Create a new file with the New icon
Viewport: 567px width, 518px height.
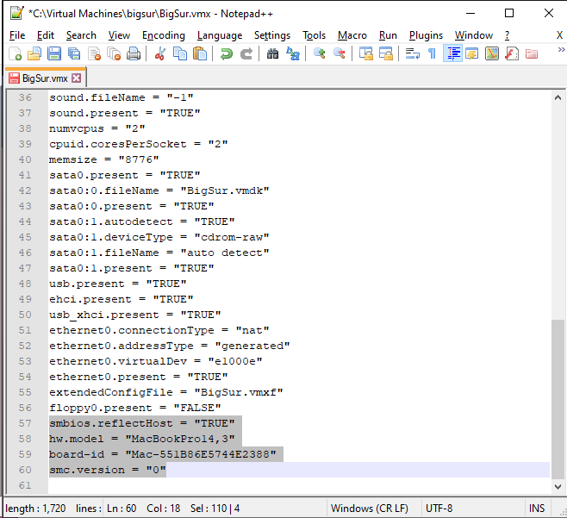(x=15, y=54)
